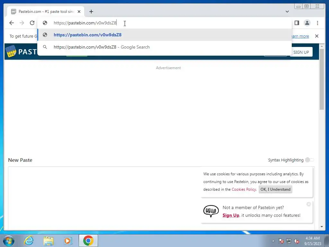
Task: Close the Pastebin.com tab
Action: point(79,12)
